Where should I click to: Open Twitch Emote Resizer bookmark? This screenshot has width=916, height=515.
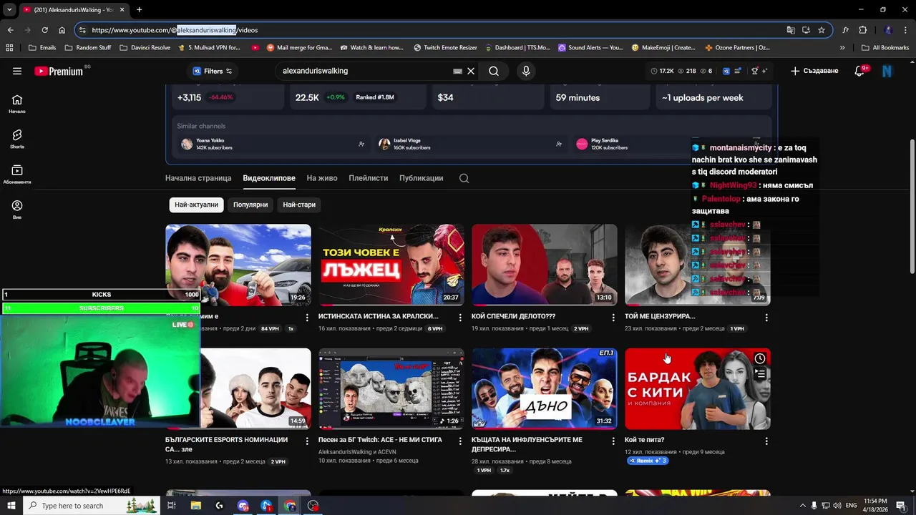445,48
